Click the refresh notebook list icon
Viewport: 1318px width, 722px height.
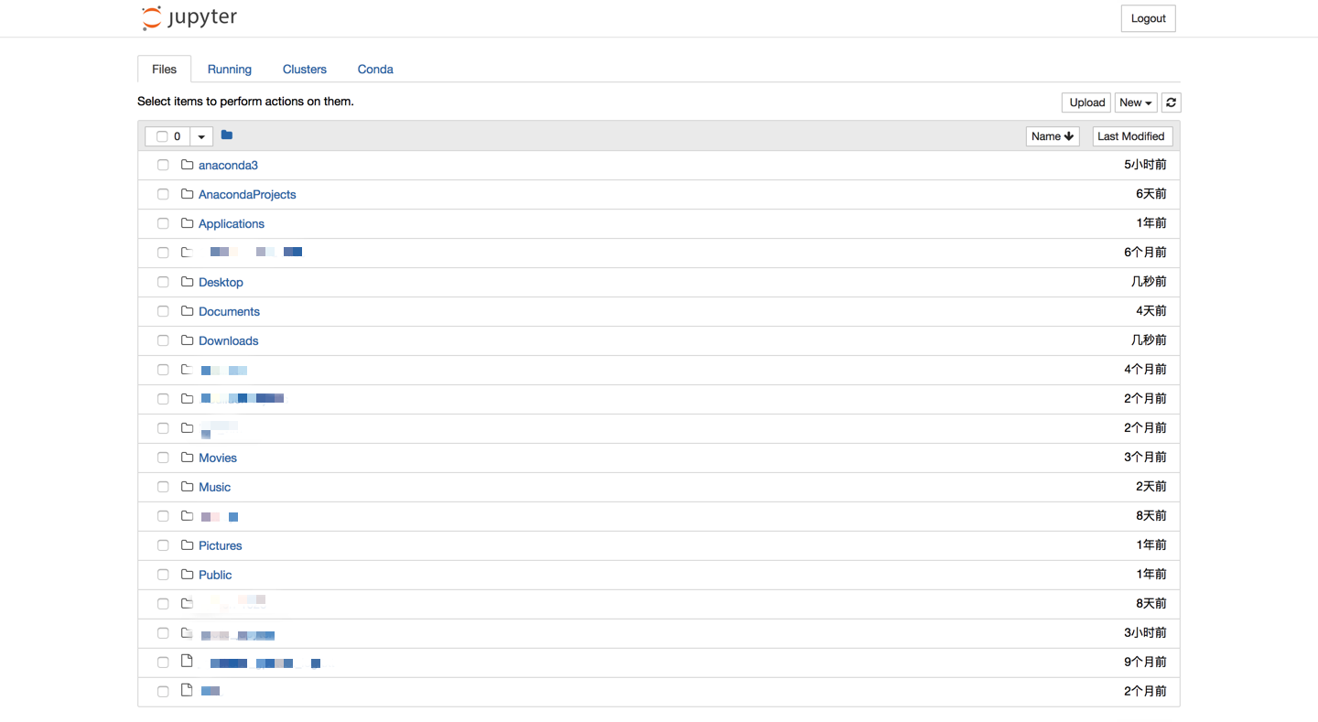1171,102
